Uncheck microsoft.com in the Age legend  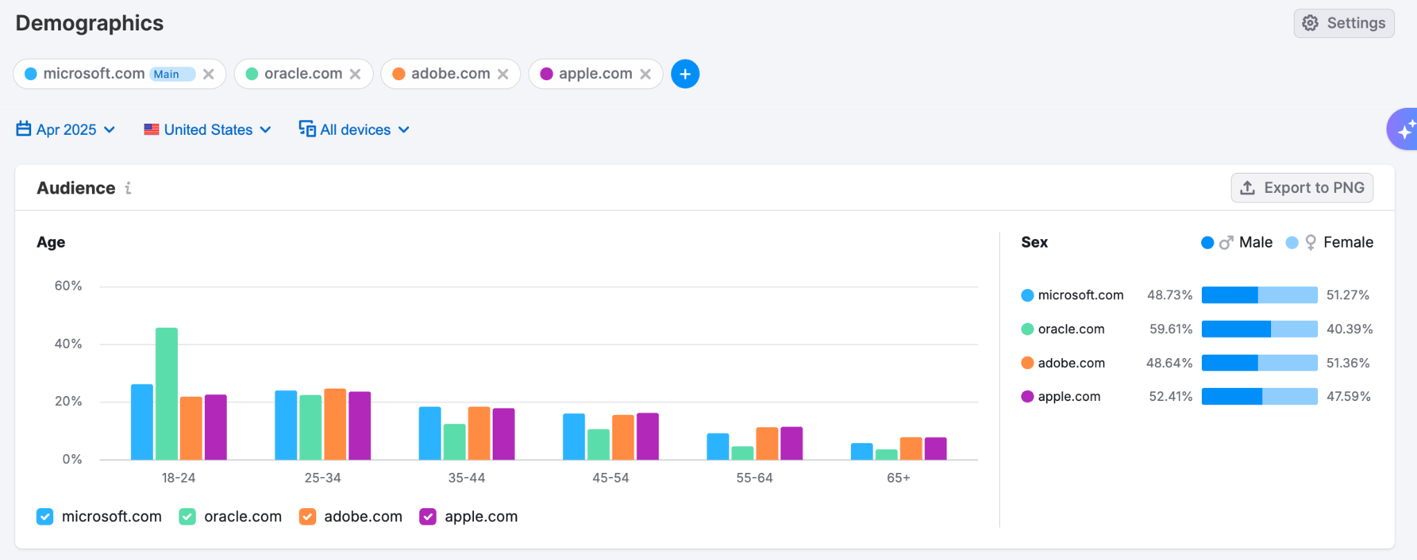[45, 516]
